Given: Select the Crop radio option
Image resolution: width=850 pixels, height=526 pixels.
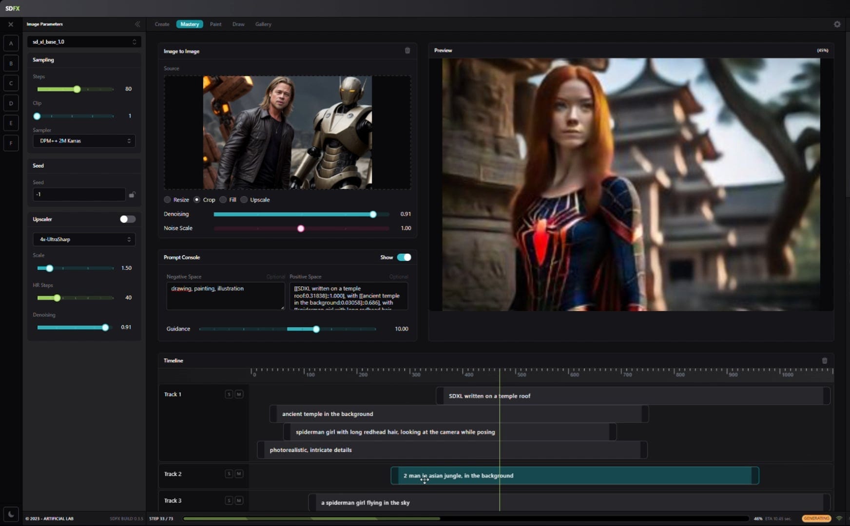Looking at the screenshot, I should [197, 200].
